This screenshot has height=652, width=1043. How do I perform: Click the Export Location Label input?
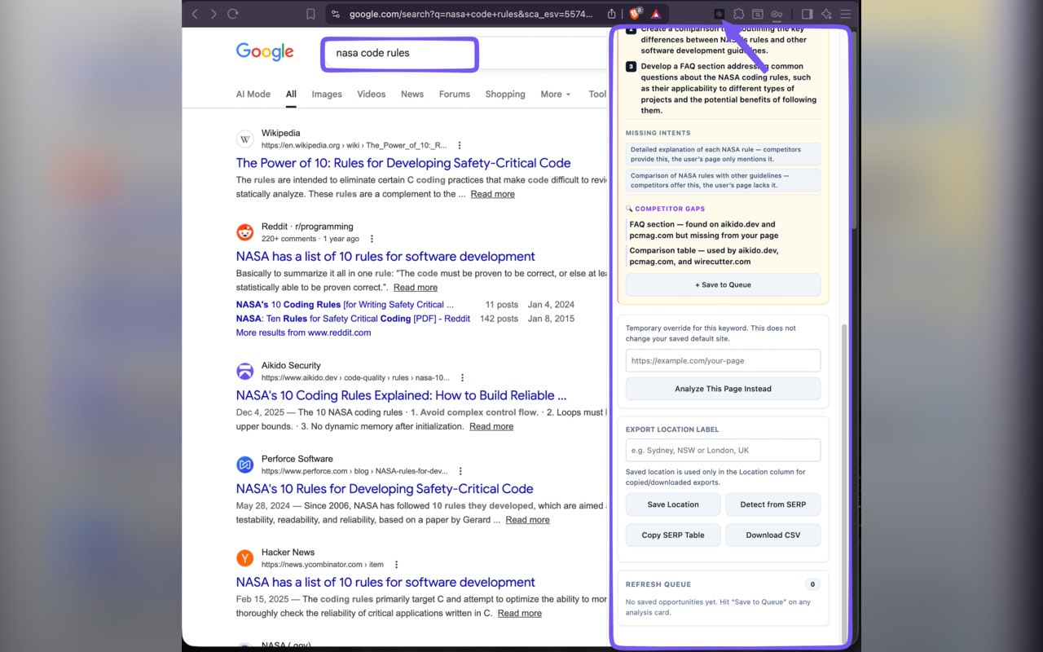pyautogui.click(x=723, y=450)
